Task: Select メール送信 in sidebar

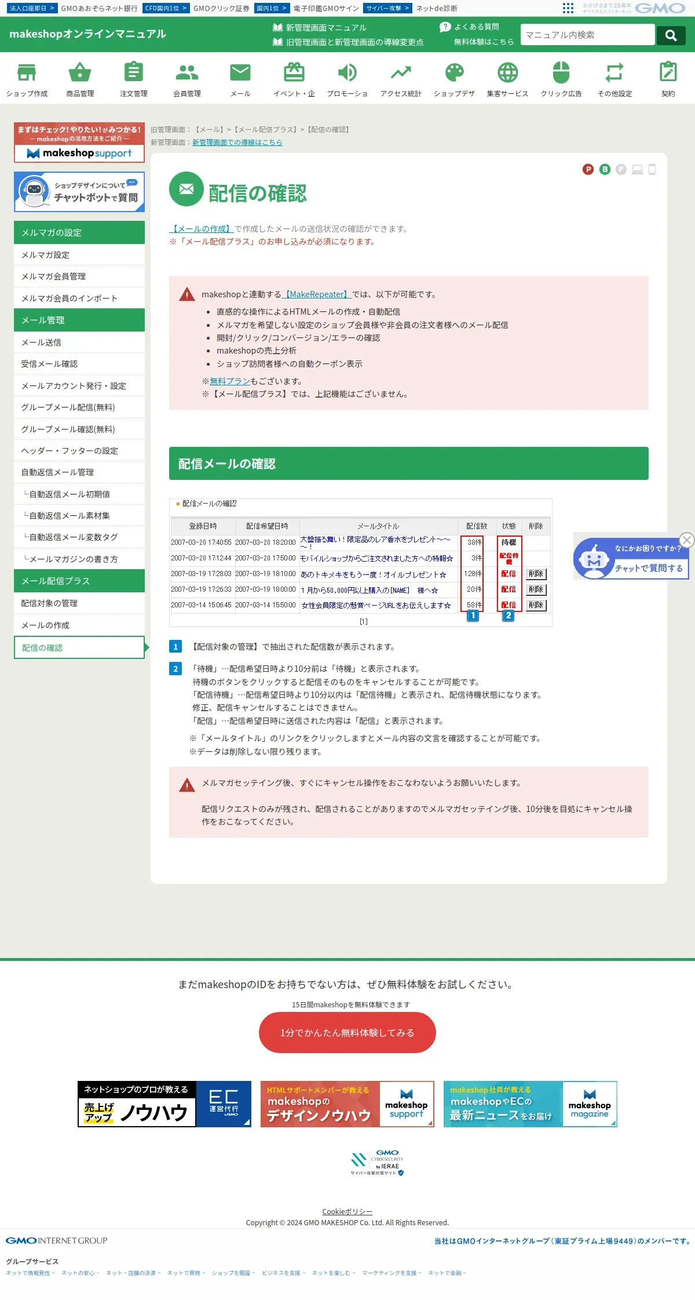Action: [x=79, y=343]
